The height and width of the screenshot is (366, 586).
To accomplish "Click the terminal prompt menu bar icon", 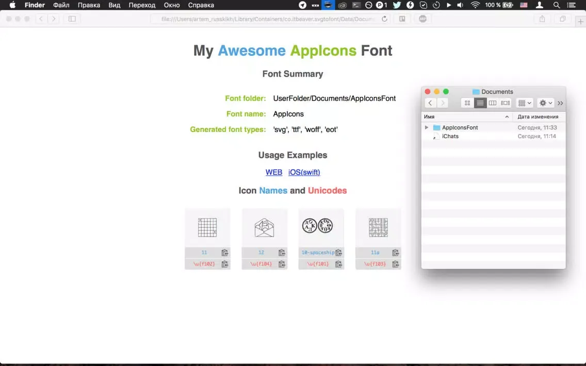I will pyautogui.click(x=356, y=5).
